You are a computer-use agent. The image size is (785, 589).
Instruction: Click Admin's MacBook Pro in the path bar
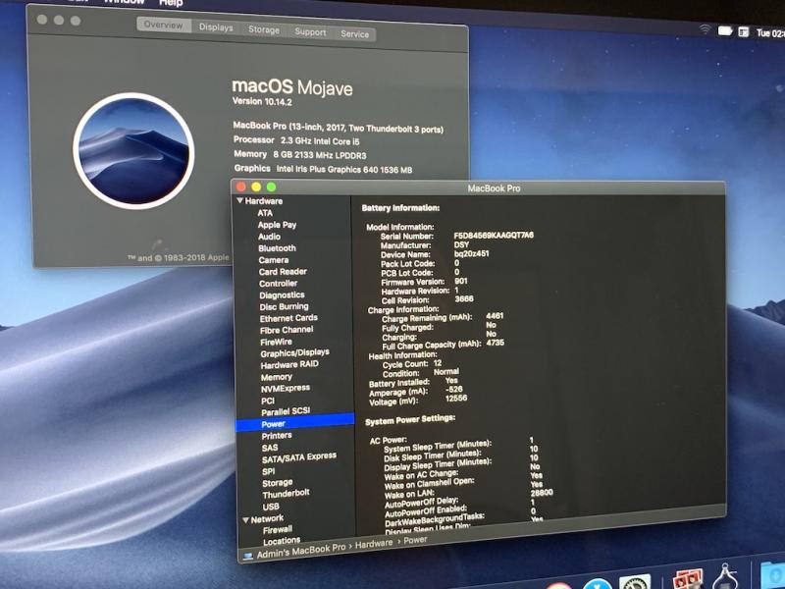[301, 551]
